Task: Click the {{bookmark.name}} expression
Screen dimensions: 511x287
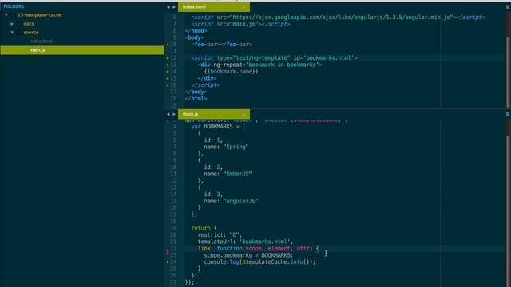Action: (x=231, y=72)
